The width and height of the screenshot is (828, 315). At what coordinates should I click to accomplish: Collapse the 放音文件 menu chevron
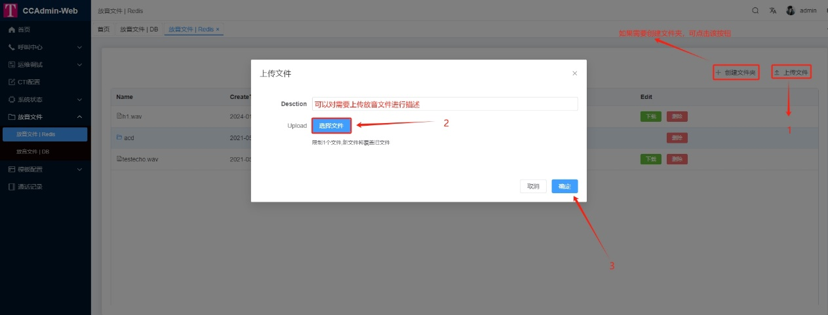tap(79, 117)
